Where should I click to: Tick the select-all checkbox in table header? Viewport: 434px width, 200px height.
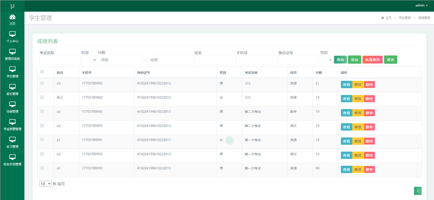pyautogui.click(x=42, y=72)
